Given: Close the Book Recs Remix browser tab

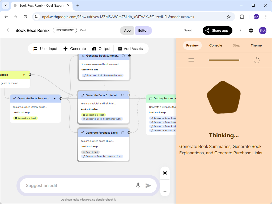Looking at the screenshot, I should 68,5.
